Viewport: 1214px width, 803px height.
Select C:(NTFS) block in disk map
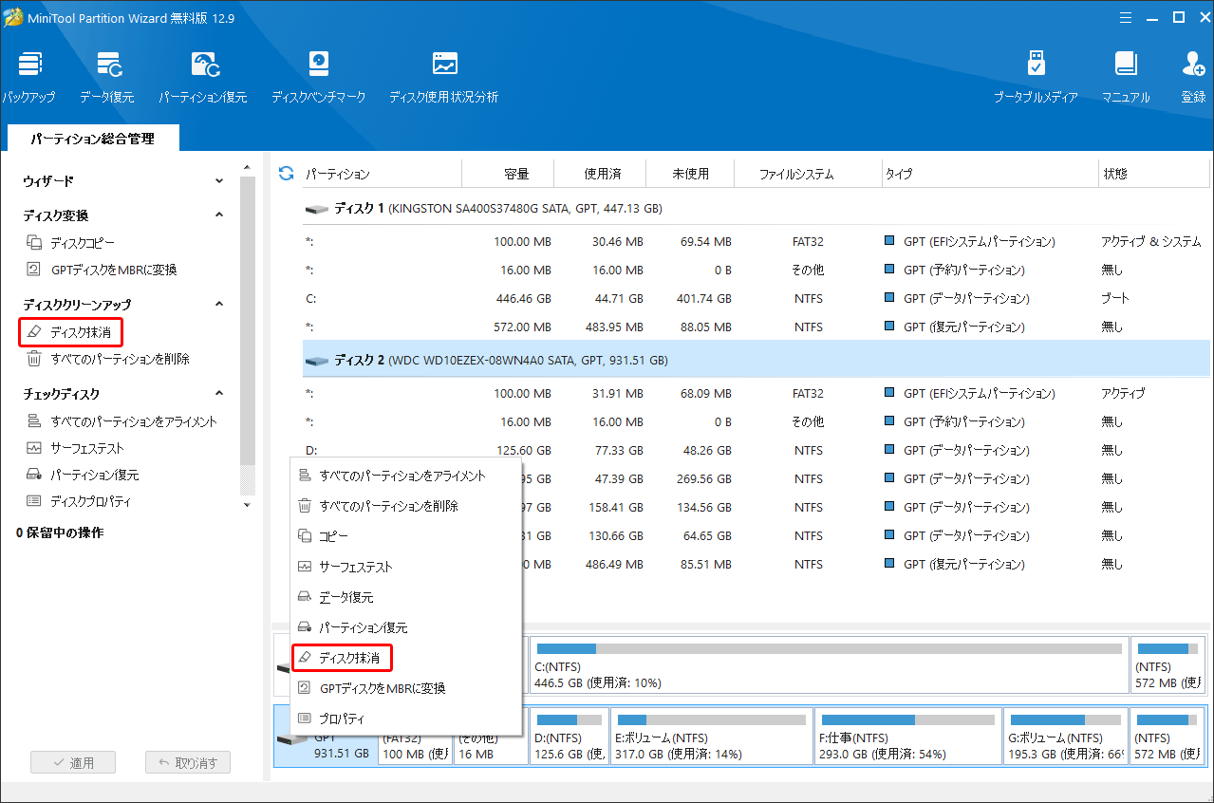(828, 664)
